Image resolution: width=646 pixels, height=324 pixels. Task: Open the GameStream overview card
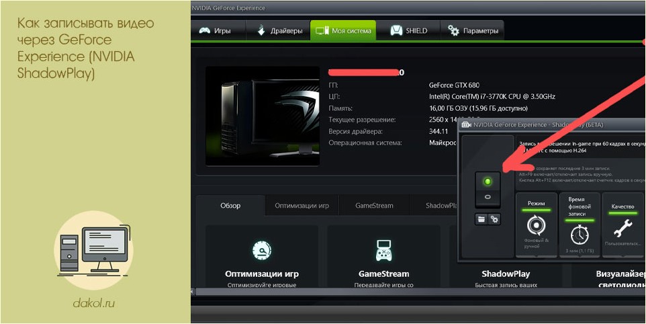(x=383, y=256)
